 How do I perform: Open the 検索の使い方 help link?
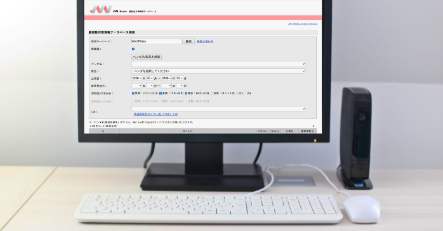click(205, 42)
